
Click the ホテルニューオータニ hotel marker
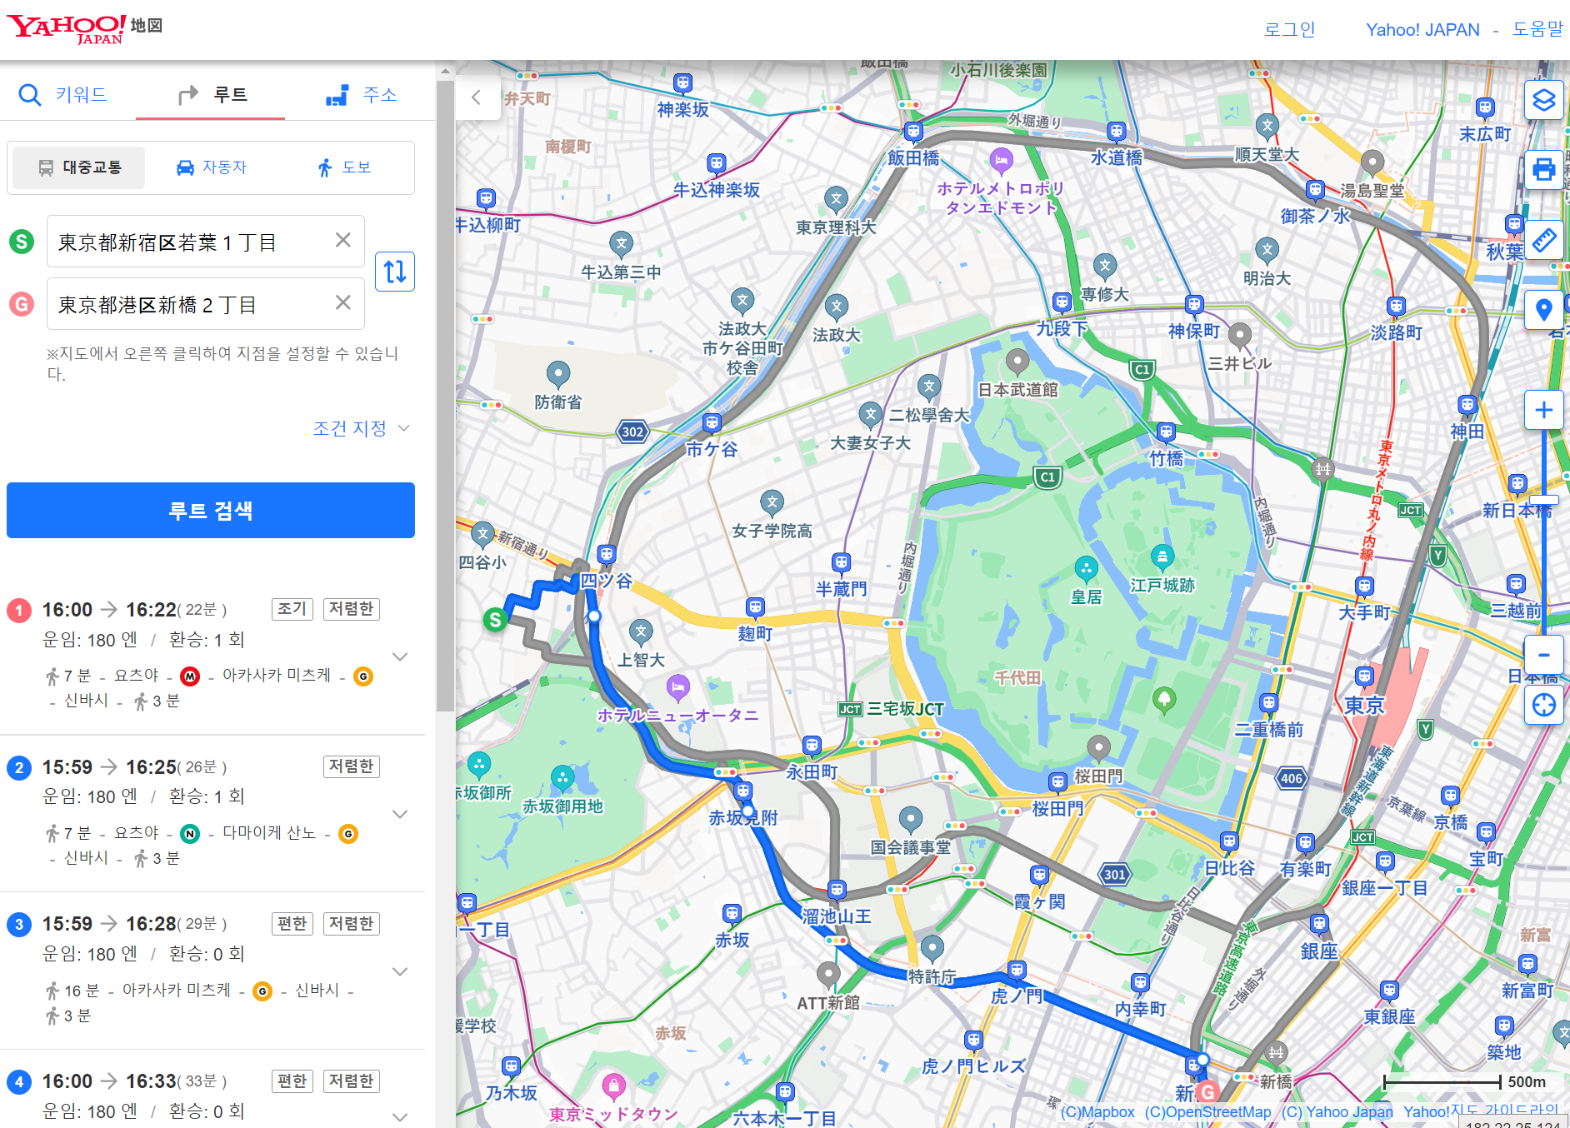point(678,687)
